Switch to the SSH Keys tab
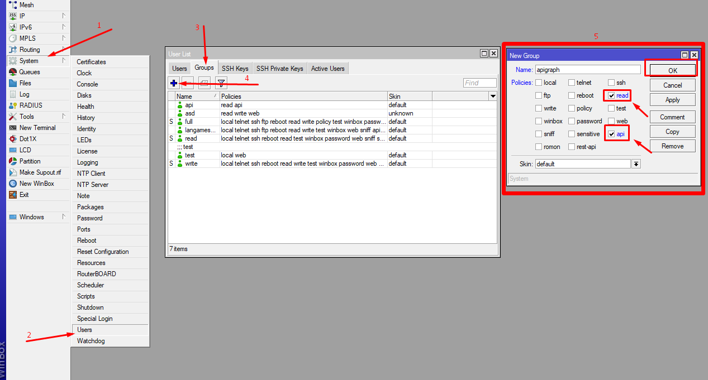Viewport: 708px width, 380px height. (x=235, y=69)
